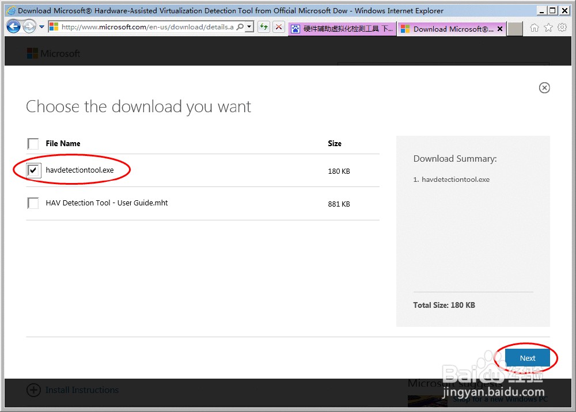Open Favorites star icon
Viewport: 576px width, 412px height.
point(548,28)
